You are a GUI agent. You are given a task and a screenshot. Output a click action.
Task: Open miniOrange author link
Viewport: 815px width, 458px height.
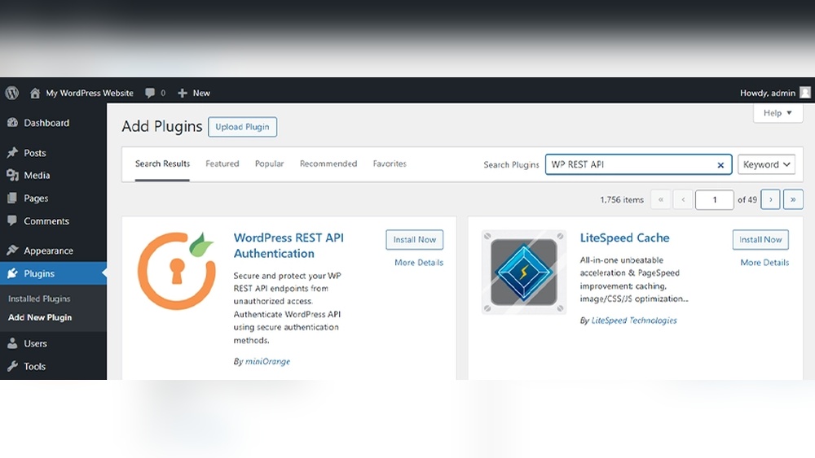click(267, 361)
